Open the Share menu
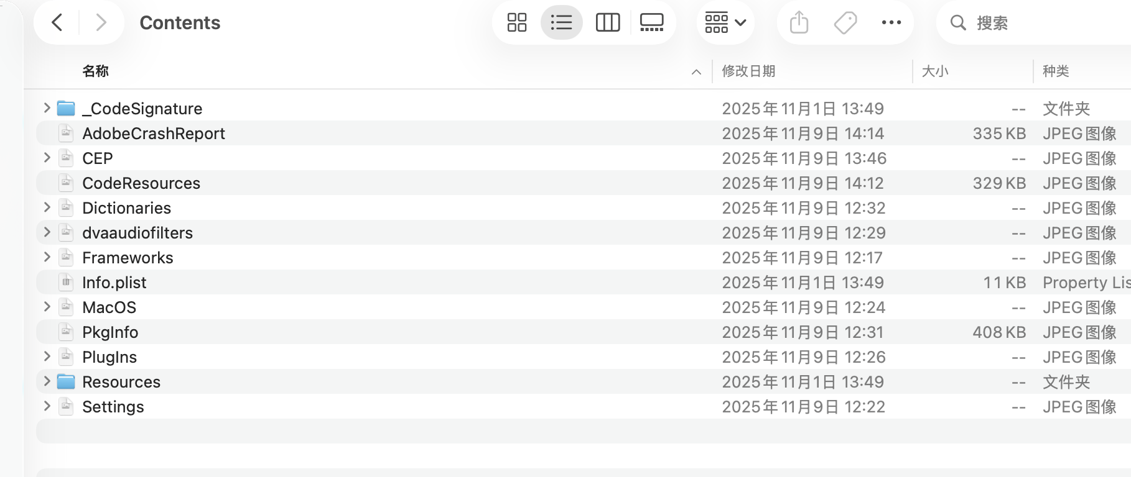1131x477 pixels. point(799,23)
